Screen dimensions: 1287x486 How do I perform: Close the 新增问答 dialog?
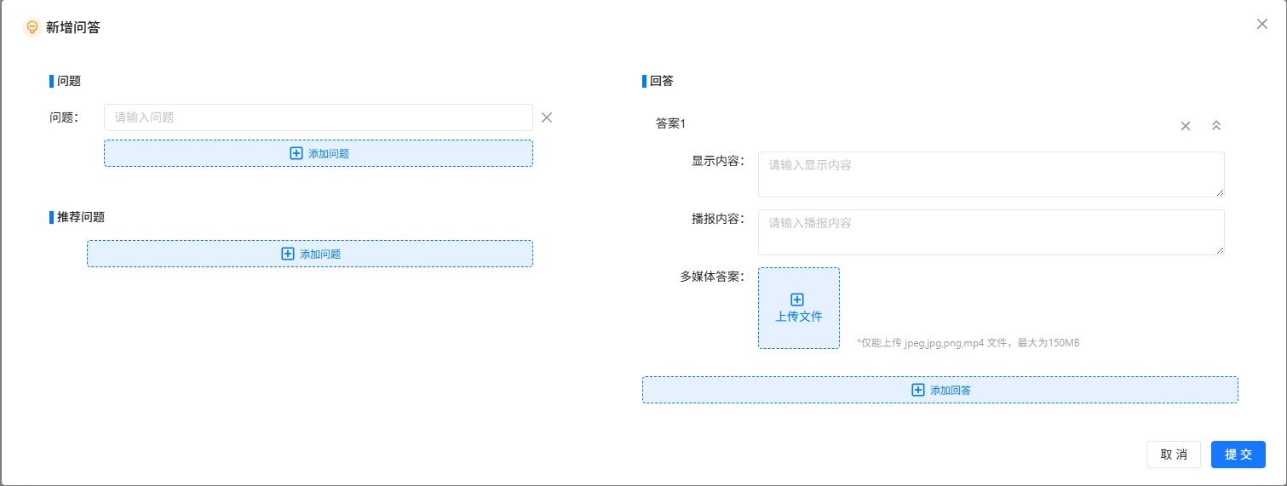1261,24
